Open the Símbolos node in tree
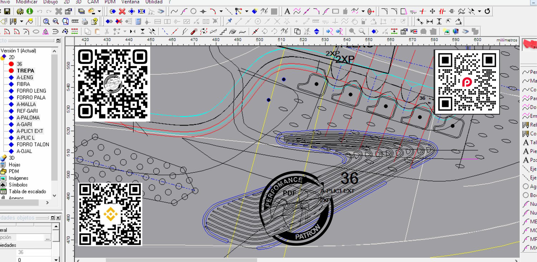 point(18,185)
